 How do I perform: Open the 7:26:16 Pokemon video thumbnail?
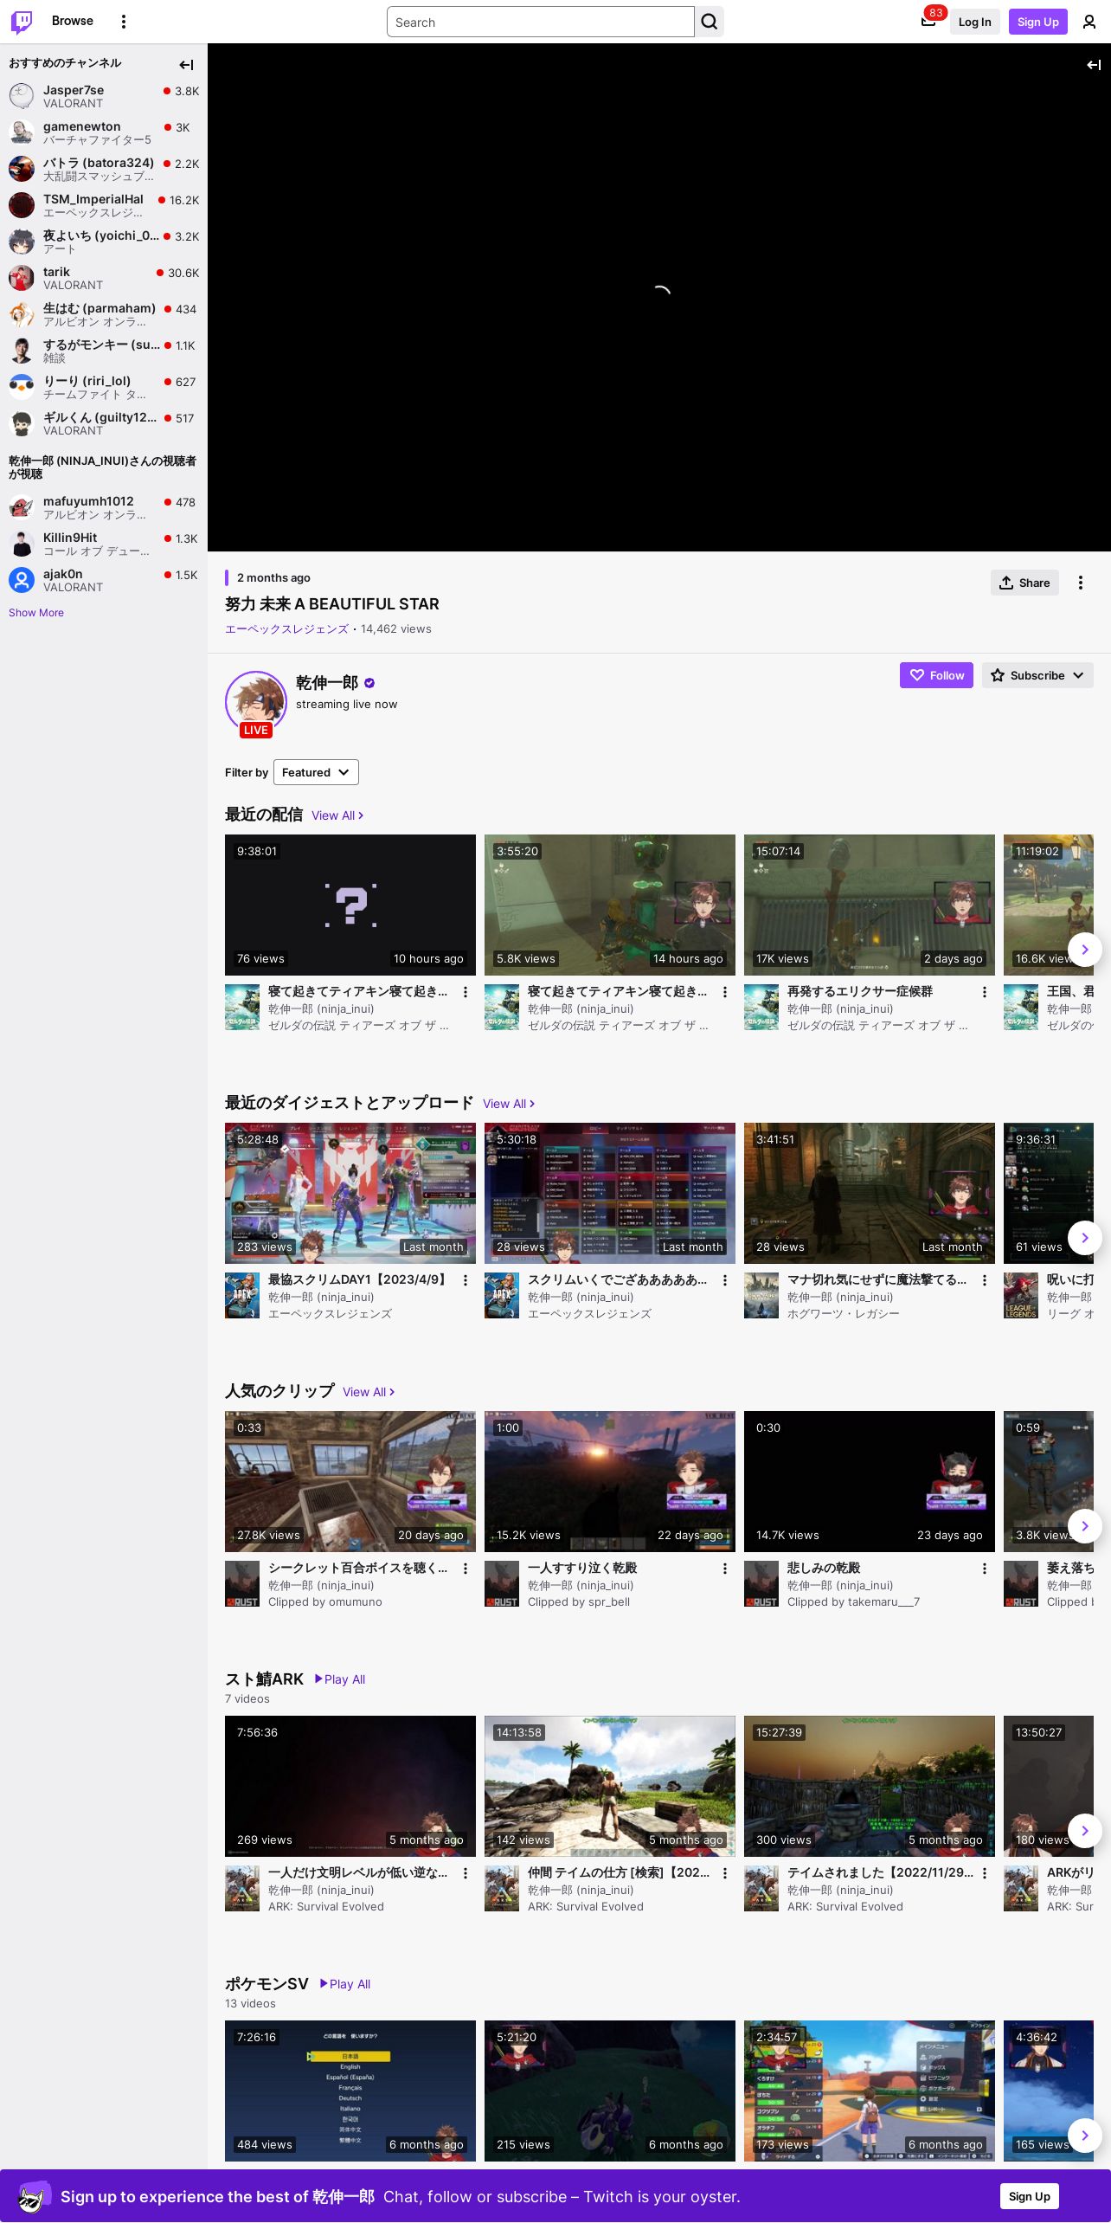[x=350, y=2091]
